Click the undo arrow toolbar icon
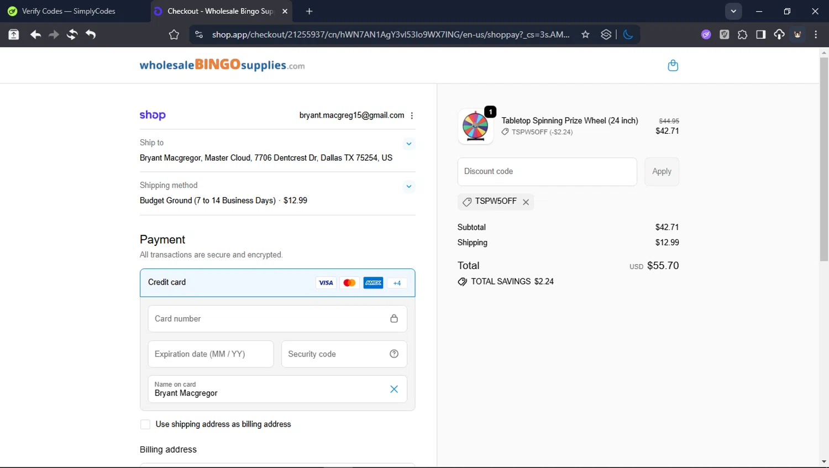The width and height of the screenshot is (829, 468). [x=91, y=34]
